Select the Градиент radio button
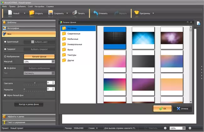Image resolution: width=204 pixels, height=132 pixels. tap(5, 49)
